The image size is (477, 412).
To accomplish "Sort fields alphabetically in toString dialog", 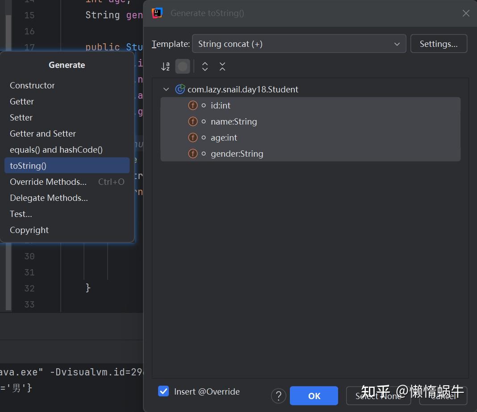I will tap(165, 66).
